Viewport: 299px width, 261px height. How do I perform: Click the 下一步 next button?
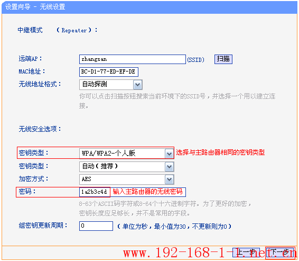(280, 253)
